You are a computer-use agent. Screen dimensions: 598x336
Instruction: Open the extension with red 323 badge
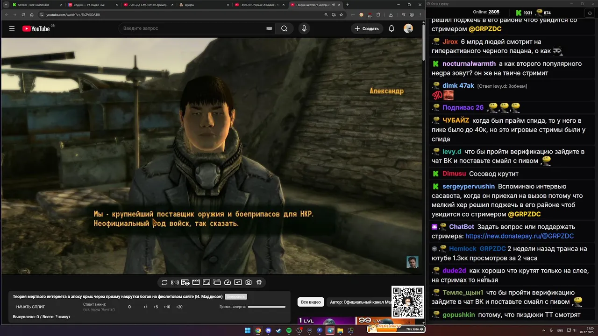tap(369, 15)
